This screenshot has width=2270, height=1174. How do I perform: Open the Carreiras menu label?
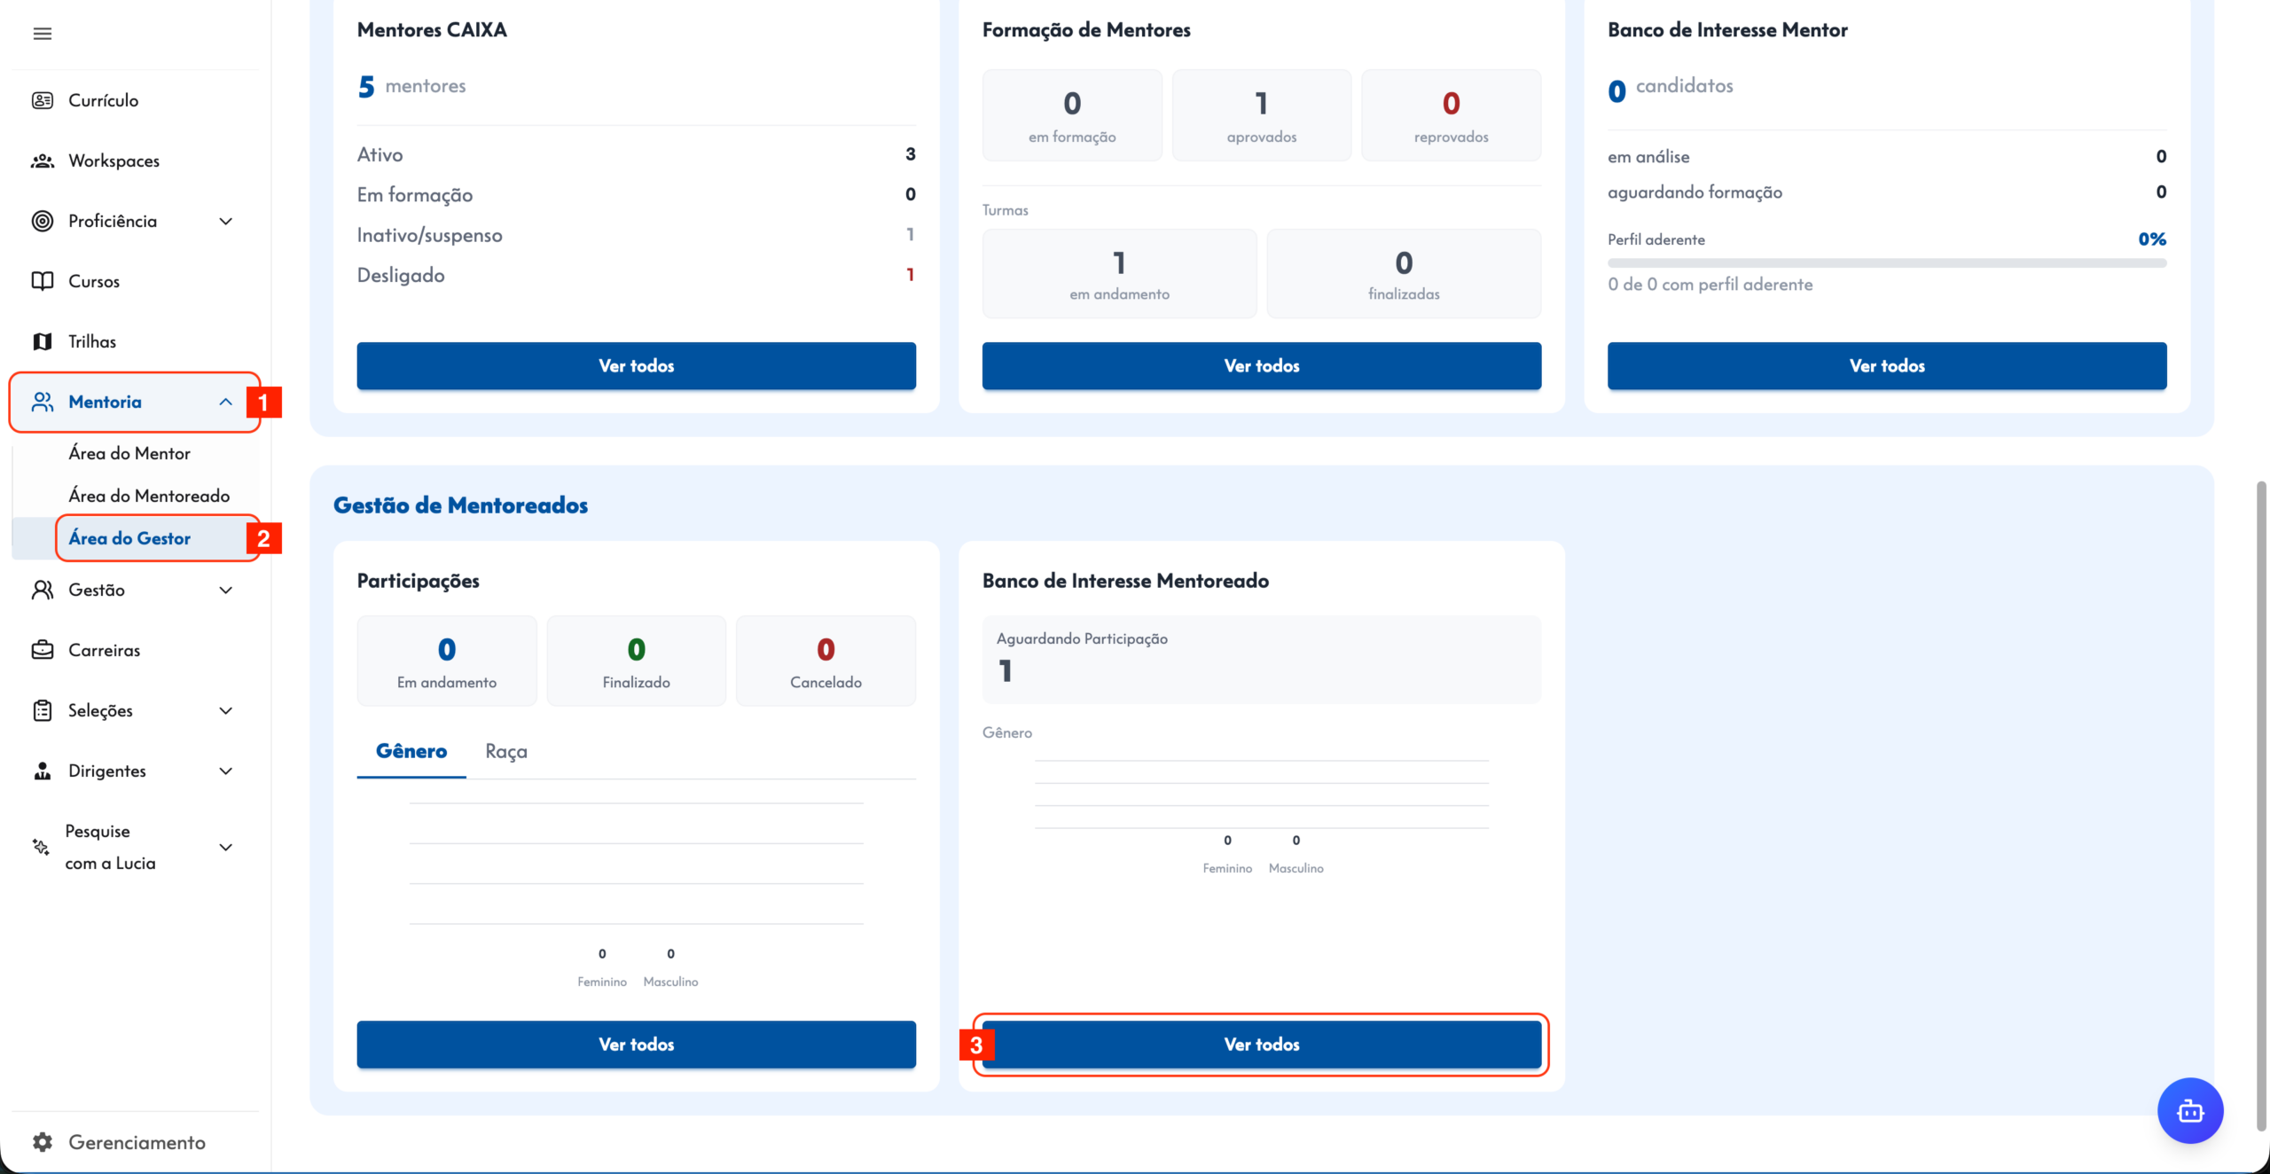[105, 650]
